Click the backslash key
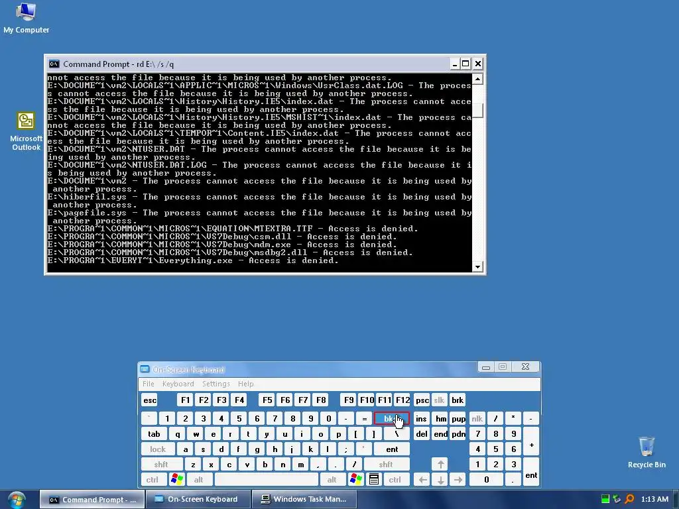679x509 pixels. tap(397, 434)
